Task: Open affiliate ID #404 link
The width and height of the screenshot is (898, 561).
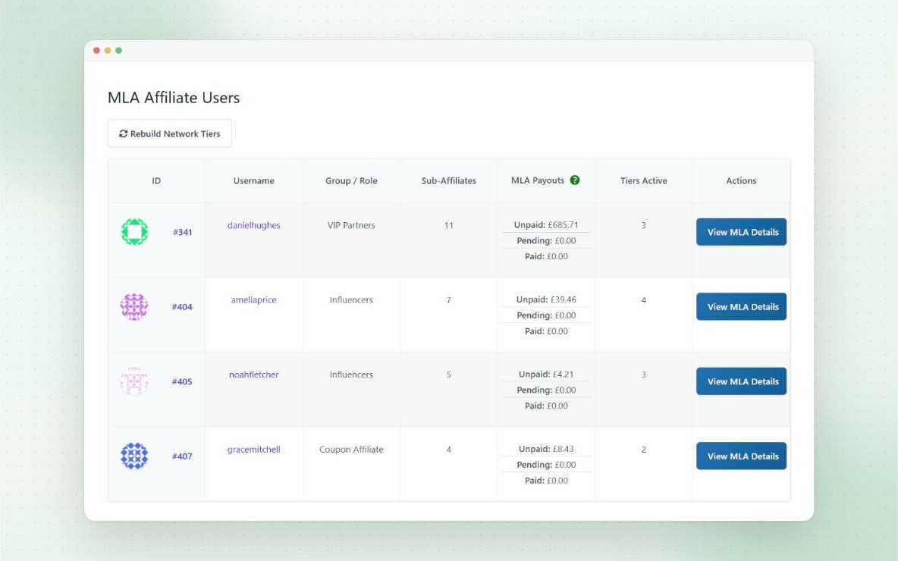Action: pos(182,307)
